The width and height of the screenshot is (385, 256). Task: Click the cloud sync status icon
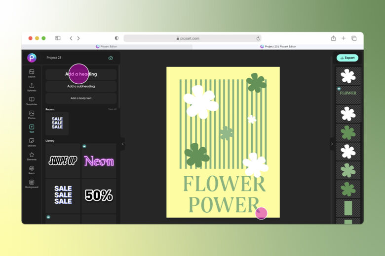pos(111,58)
